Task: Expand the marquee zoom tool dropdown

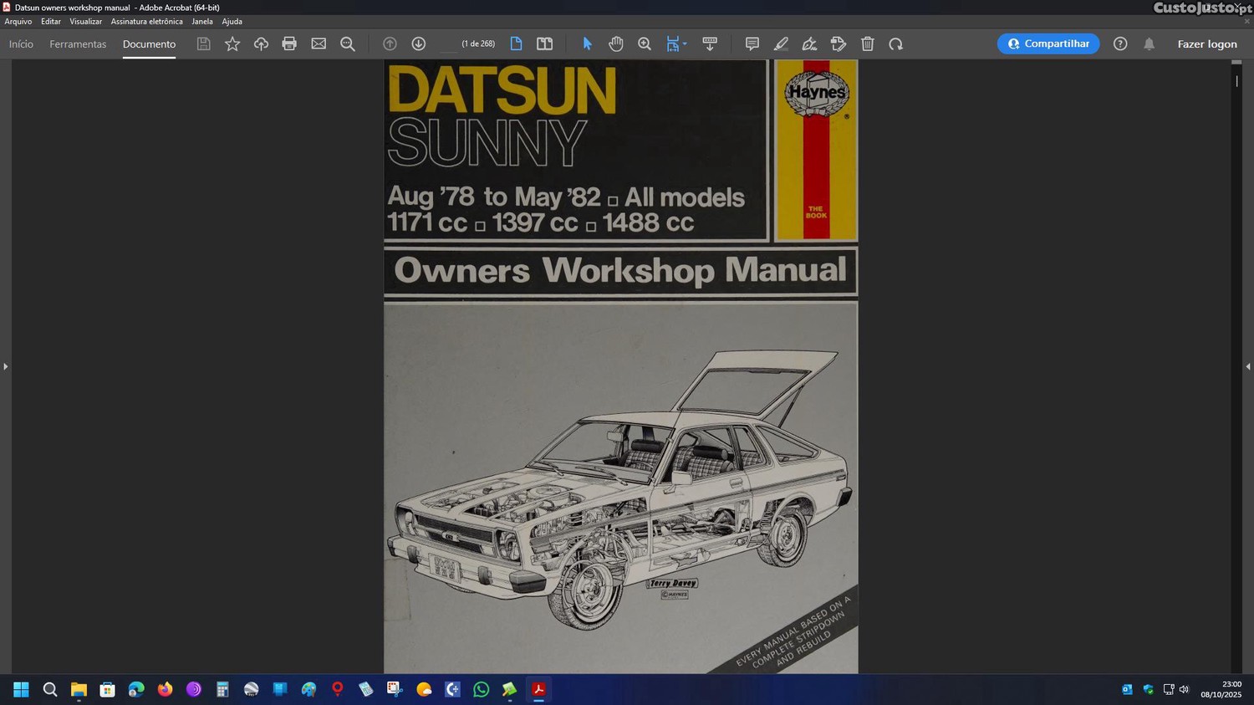Action: click(x=685, y=44)
